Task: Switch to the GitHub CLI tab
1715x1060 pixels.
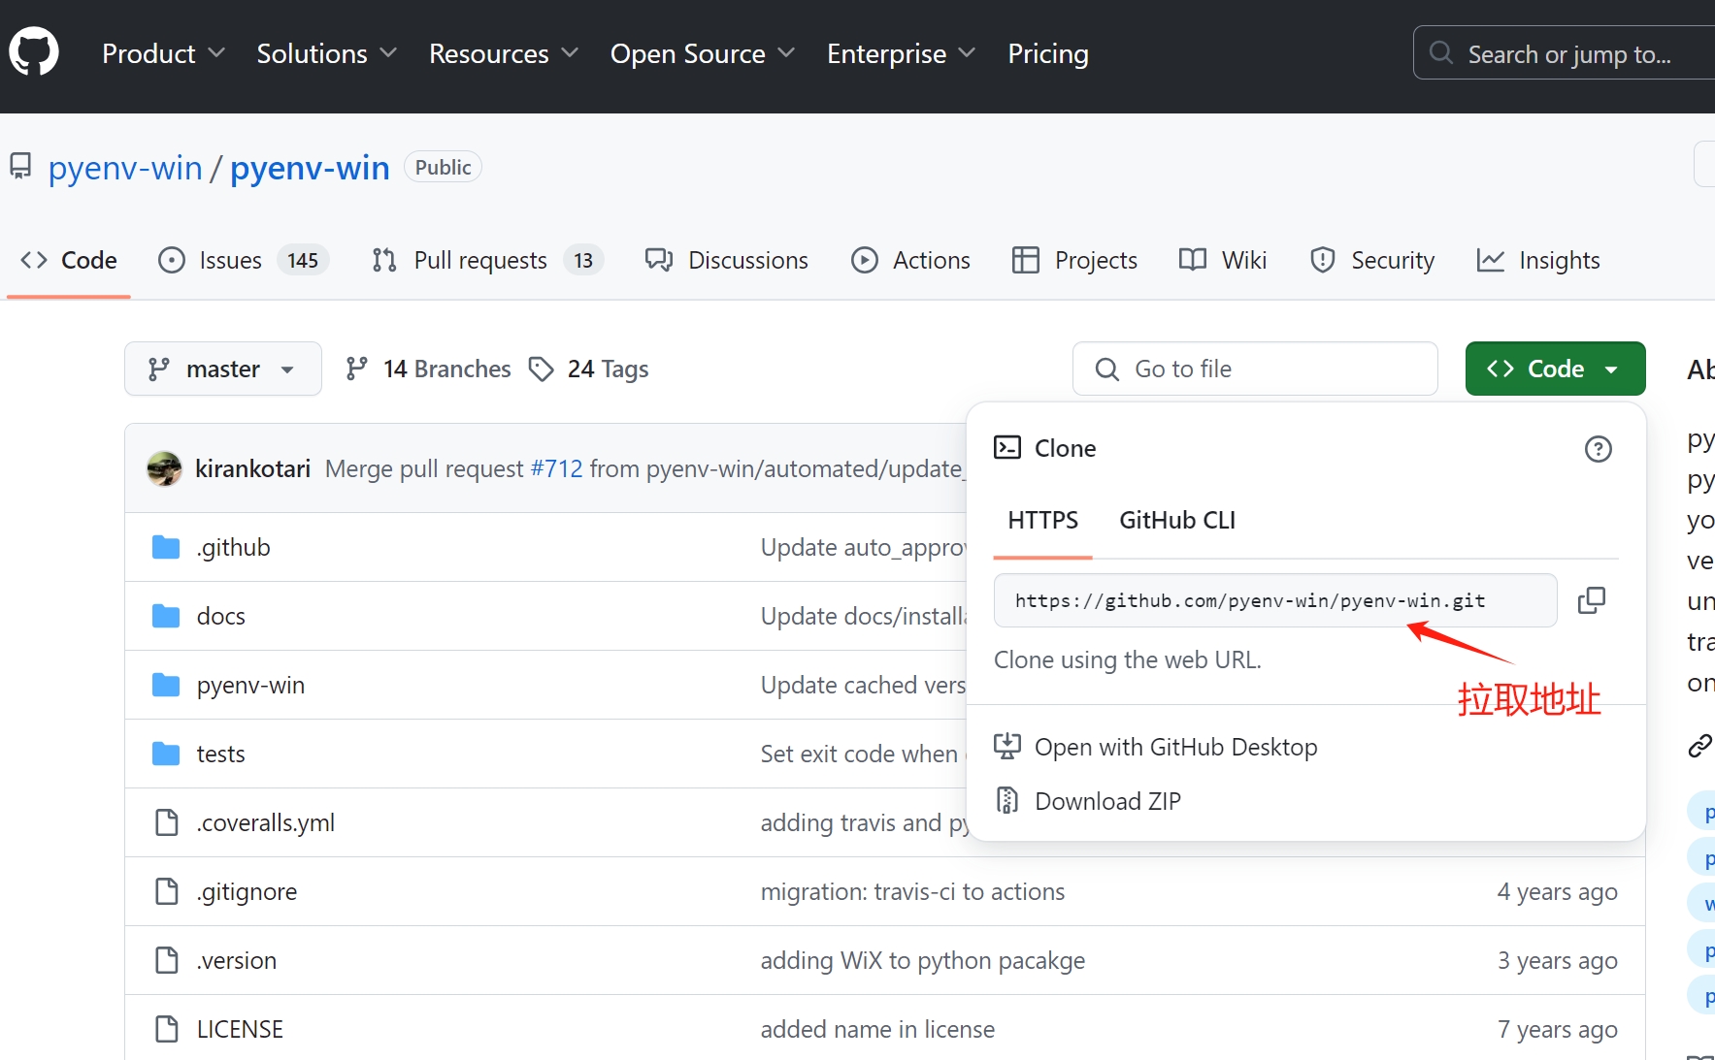Action: click(x=1176, y=521)
